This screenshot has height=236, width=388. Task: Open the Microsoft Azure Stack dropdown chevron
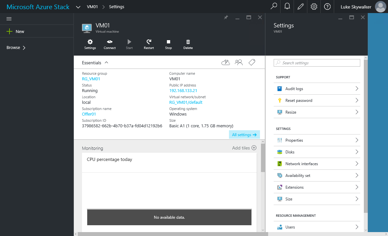78,7
